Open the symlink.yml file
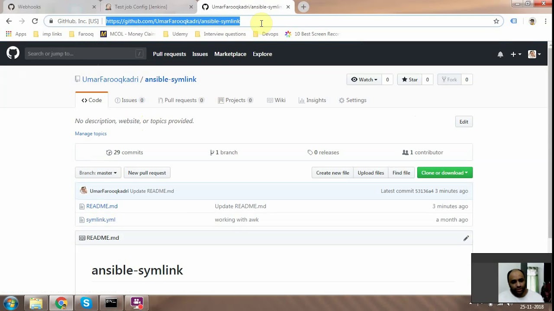 (x=100, y=220)
